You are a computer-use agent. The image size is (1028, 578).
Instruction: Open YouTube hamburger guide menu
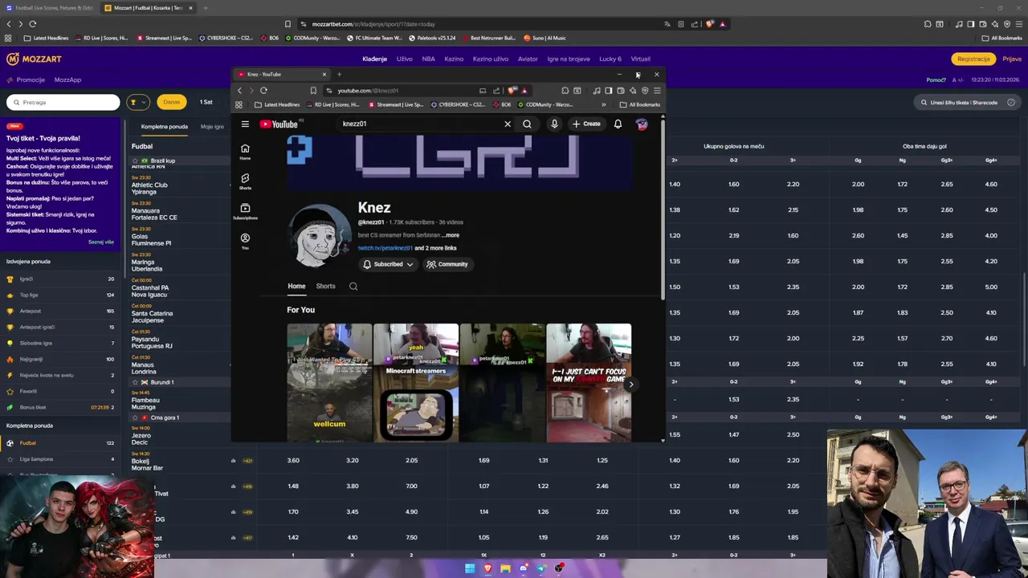245,124
